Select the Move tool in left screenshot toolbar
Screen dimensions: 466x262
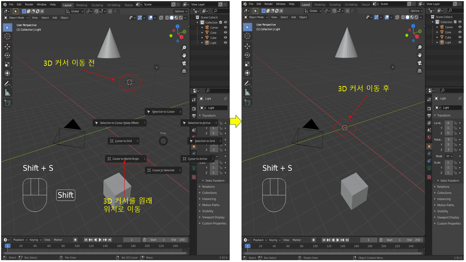(x=7, y=47)
